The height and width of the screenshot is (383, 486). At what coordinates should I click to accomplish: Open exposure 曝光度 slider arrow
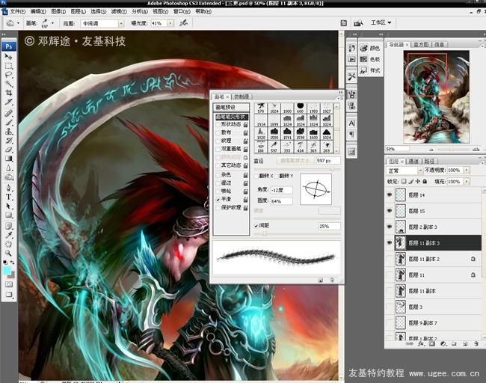click(170, 23)
